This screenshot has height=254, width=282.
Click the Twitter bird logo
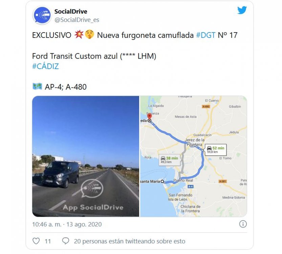[242, 10]
